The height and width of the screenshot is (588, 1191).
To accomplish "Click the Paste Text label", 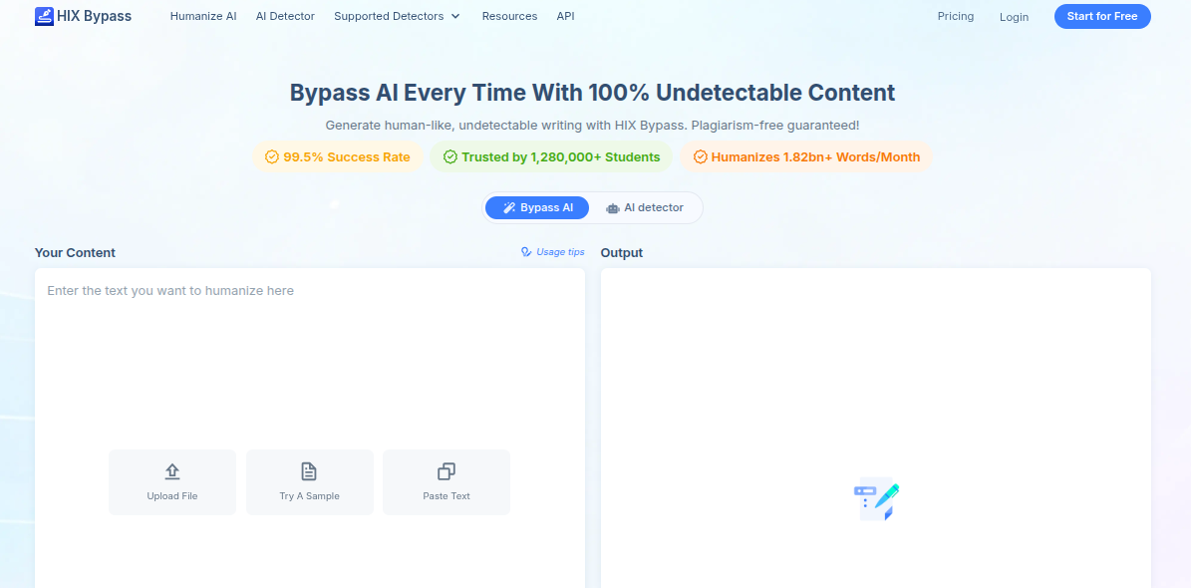I will point(447,496).
